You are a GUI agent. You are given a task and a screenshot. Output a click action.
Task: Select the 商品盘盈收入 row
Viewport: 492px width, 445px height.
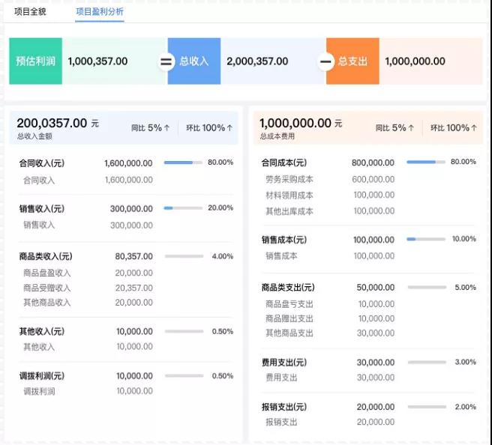[46, 273]
